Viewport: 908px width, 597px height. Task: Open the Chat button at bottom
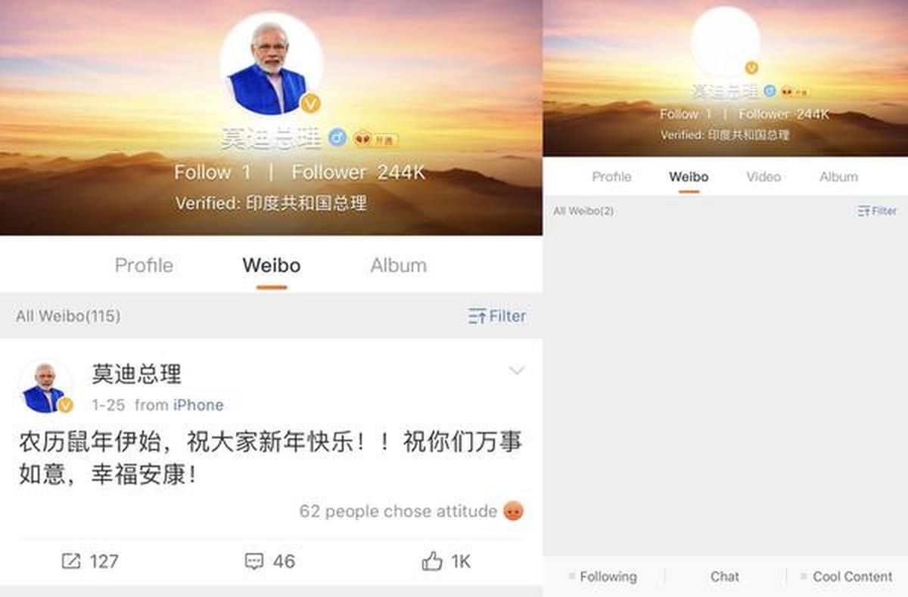[x=724, y=576]
